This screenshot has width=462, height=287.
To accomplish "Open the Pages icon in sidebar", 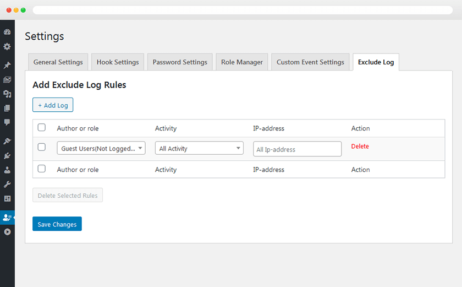I will (x=7, y=109).
